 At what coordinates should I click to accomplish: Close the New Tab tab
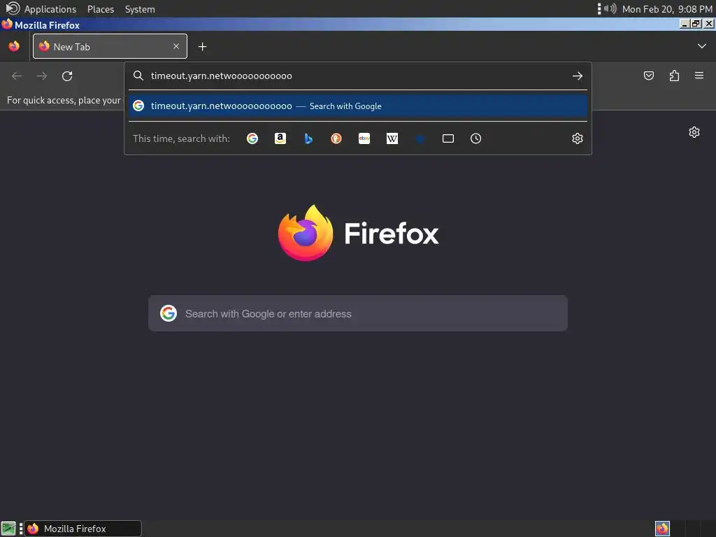pos(176,46)
